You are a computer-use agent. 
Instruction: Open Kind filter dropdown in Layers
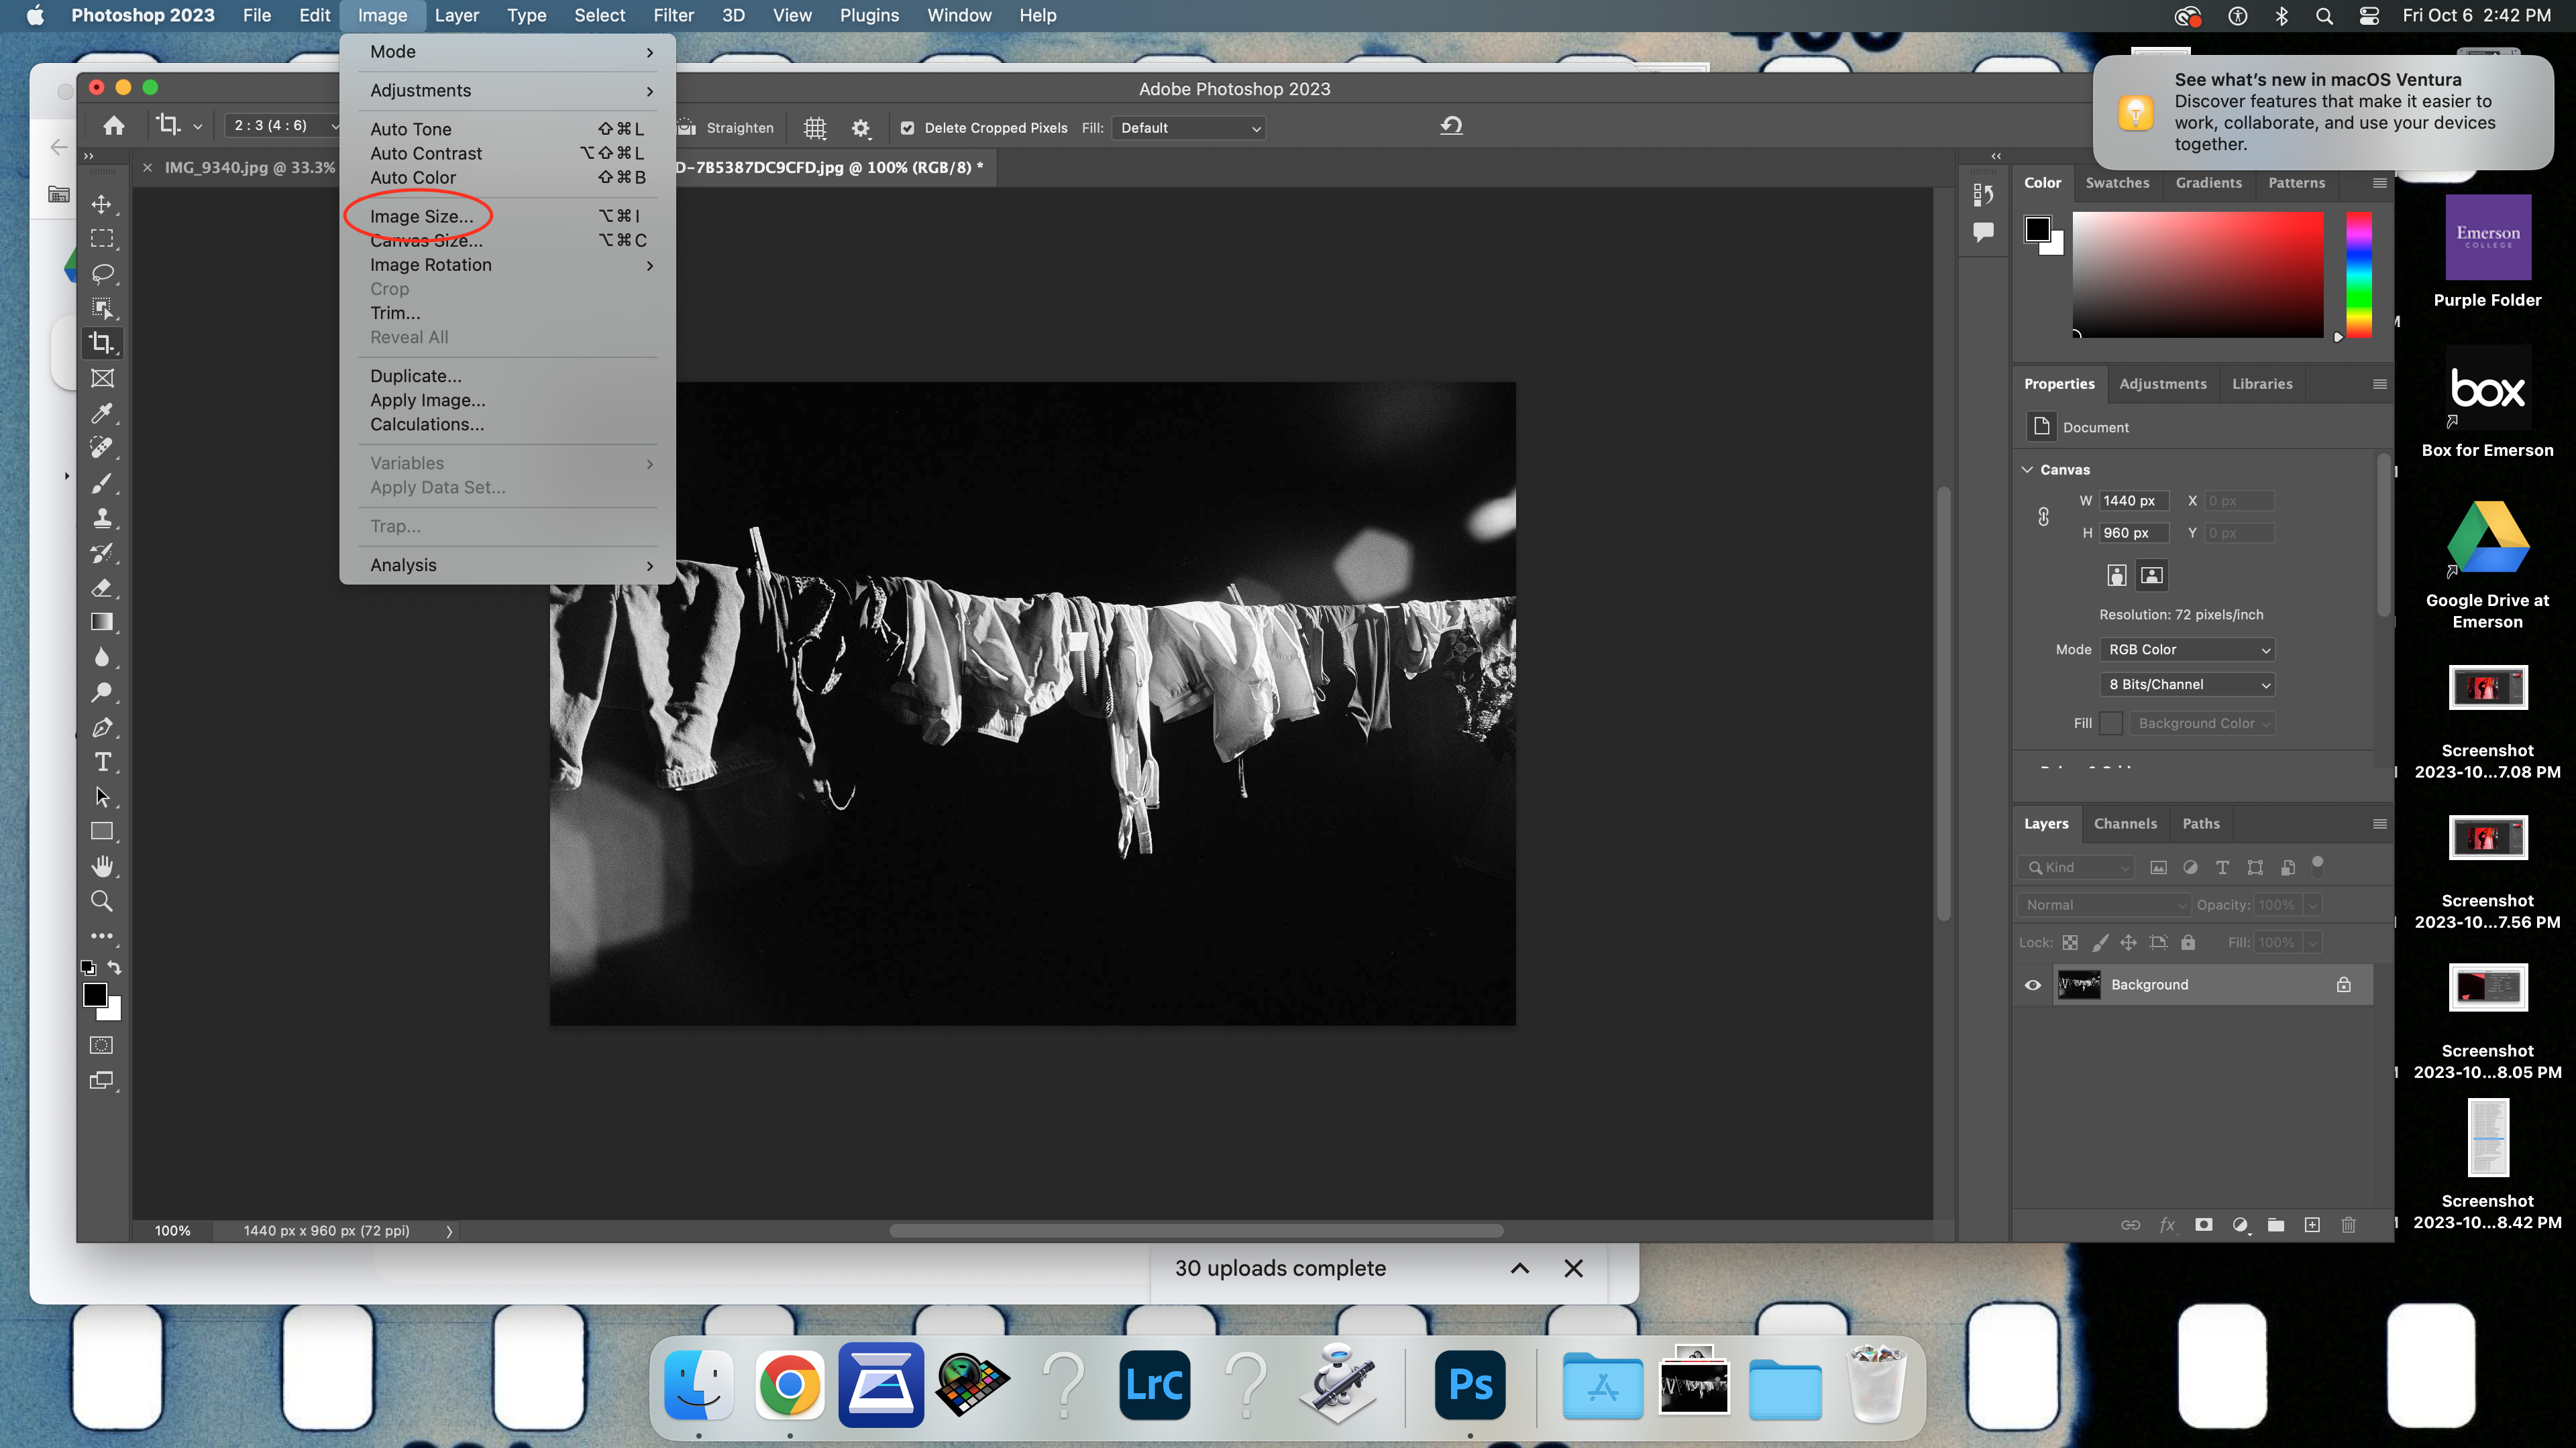pos(2076,867)
